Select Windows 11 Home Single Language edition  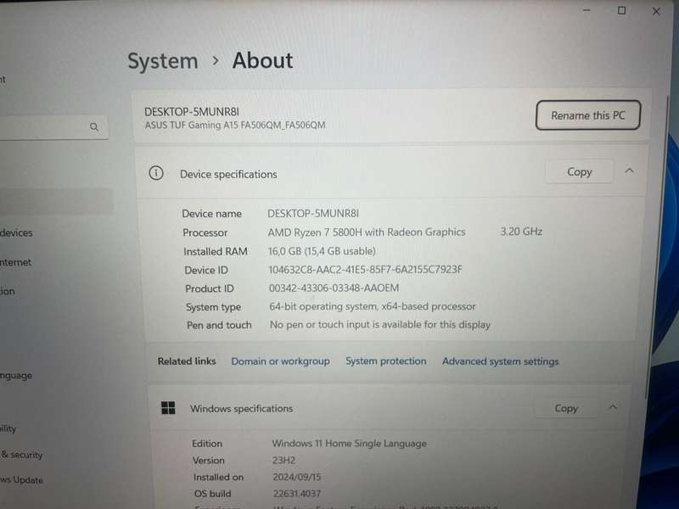[349, 443]
